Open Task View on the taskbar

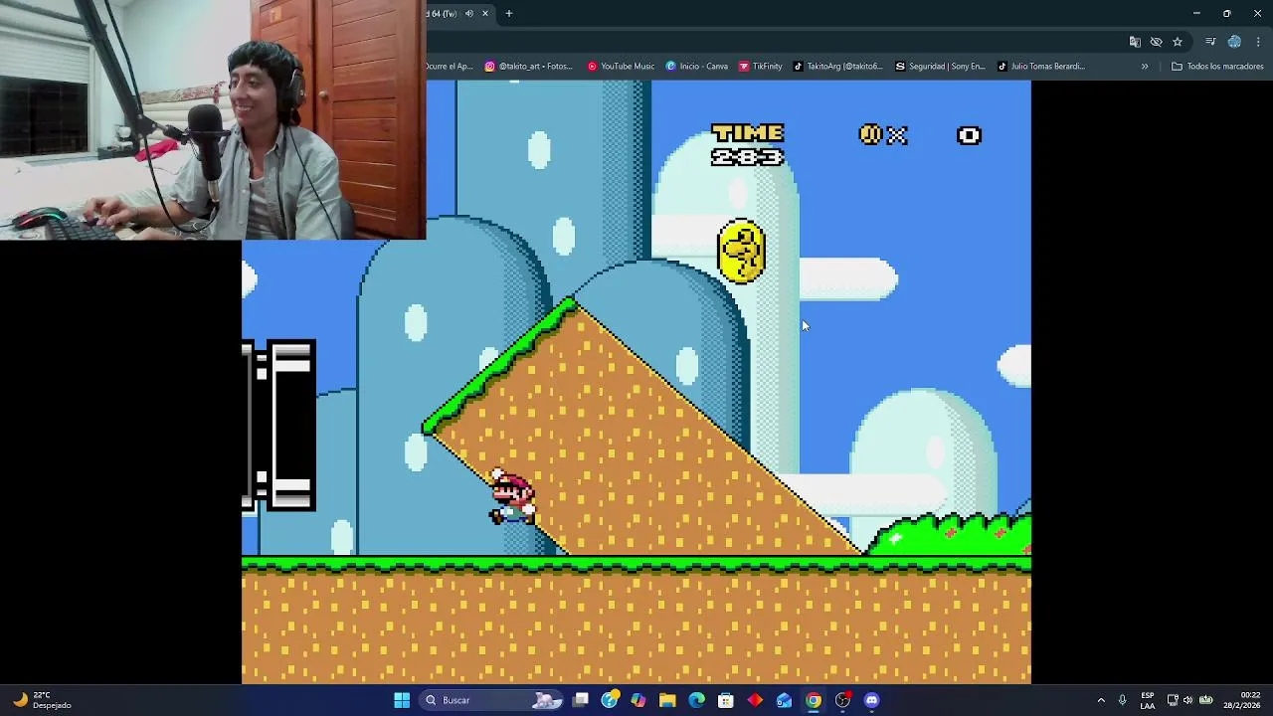pos(581,700)
